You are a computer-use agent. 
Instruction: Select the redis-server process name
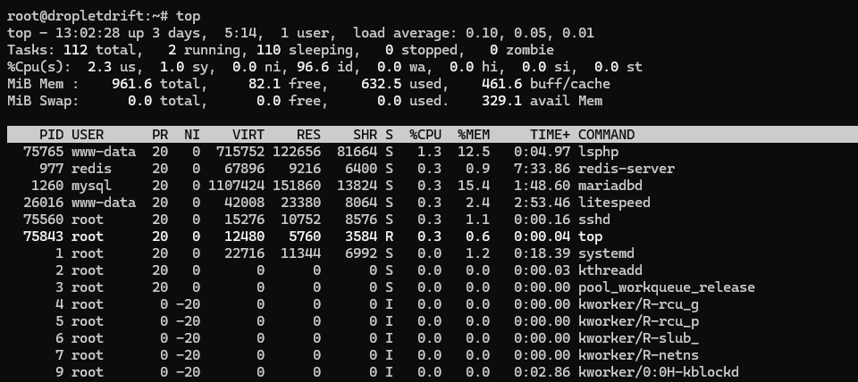pyautogui.click(x=626, y=169)
